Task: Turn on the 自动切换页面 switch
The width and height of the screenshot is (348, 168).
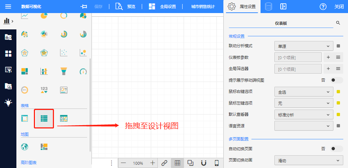Action: pos(336,148)
